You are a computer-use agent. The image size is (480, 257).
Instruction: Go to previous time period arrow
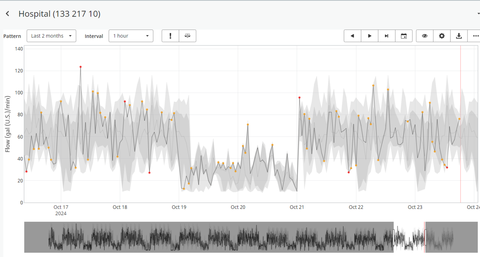(x=352, y=36)
